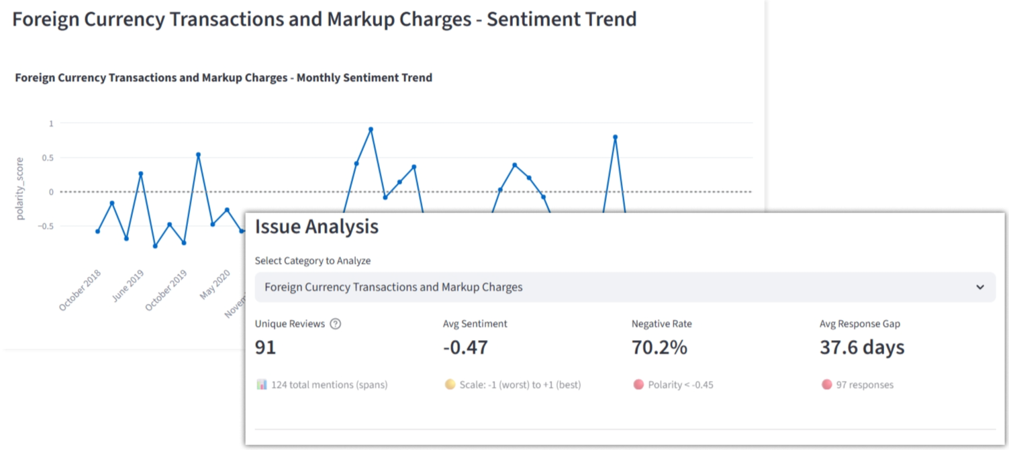Click the red circle beside 97 responses
Image resolution: width=1009 pixels, height=450 pixels.
coord(826,385)
